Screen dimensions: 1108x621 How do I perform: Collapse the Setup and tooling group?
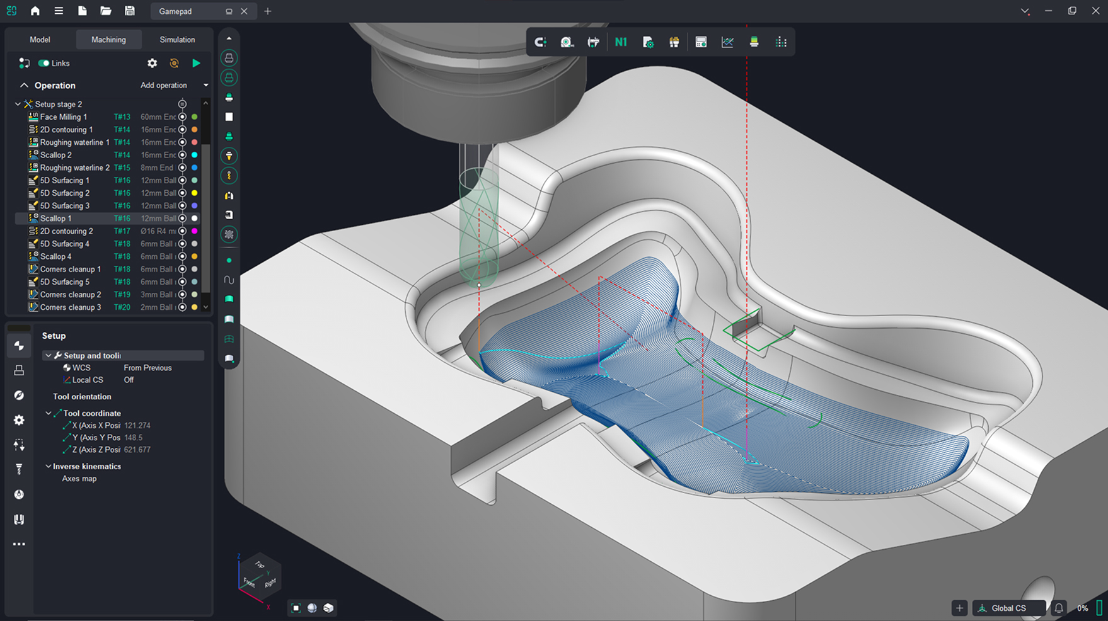(x=48, y=355)
